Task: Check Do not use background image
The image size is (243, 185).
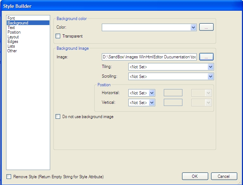Action: pos(58,117)
